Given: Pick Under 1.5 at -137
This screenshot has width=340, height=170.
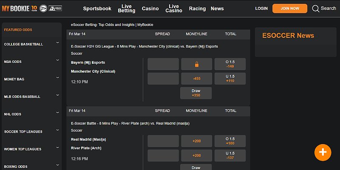Looking at the screenshot, I should tap(230, 156).
